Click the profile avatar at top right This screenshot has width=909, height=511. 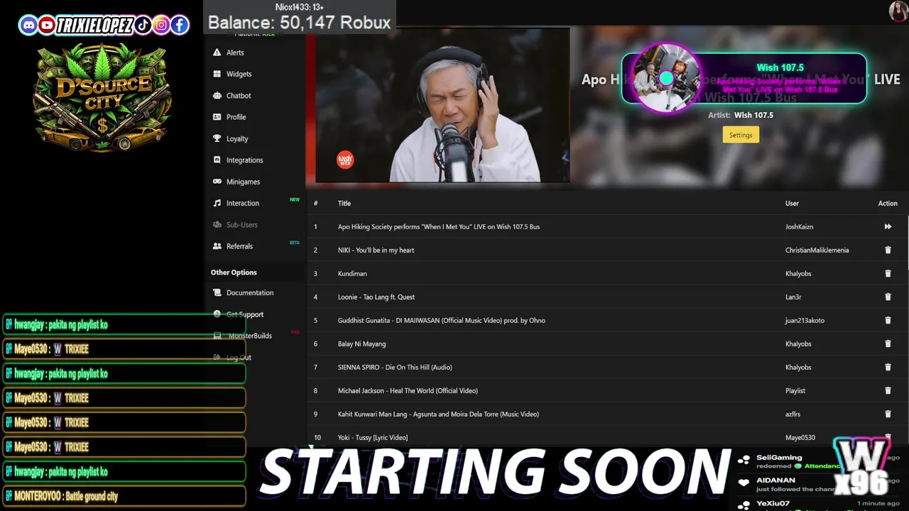898,11
